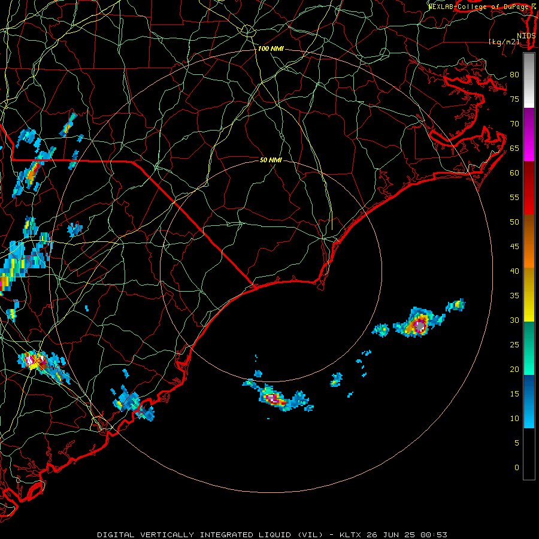This screenshot has width=539, height=539.
Task: Click the green segment of the color bar
Action: [x=529, y=348]
